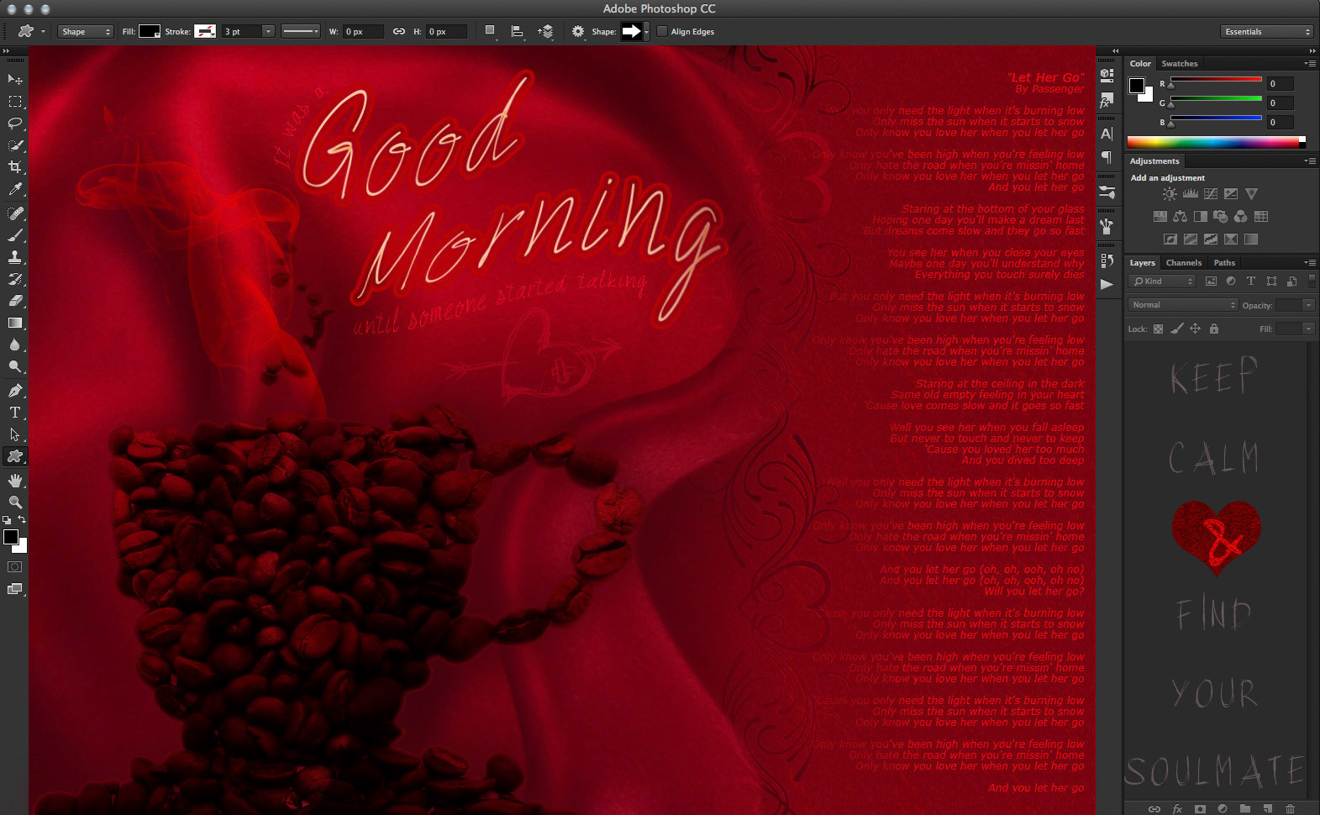Open the layer Kind filter dropdown
Image resolution: width=1320 pixels, height=815 pixels.
pos(1162,281)
